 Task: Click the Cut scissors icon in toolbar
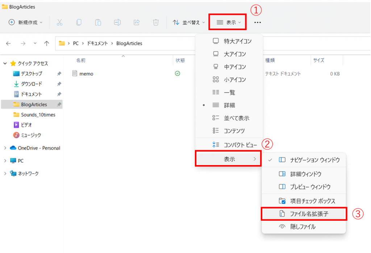click(60, 22)
